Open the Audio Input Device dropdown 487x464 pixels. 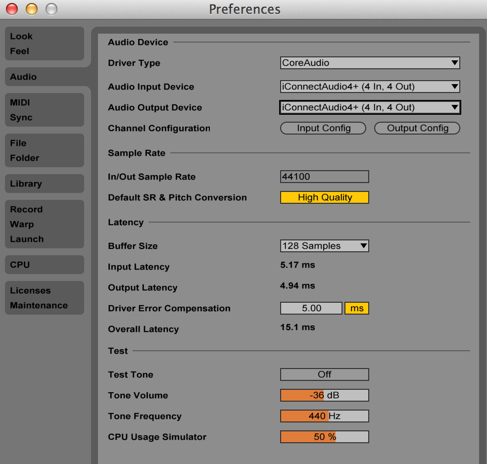point(370,87)
